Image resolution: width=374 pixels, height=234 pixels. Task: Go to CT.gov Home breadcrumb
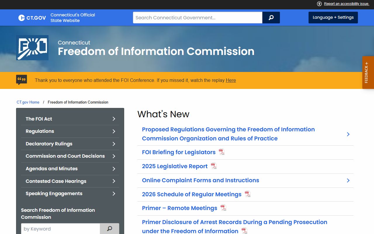(x=28, y=102)
